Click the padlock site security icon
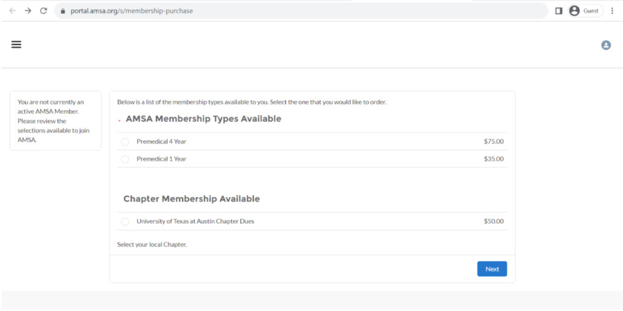The width and height of the screenshot is (623, 311). pos(63,11)
